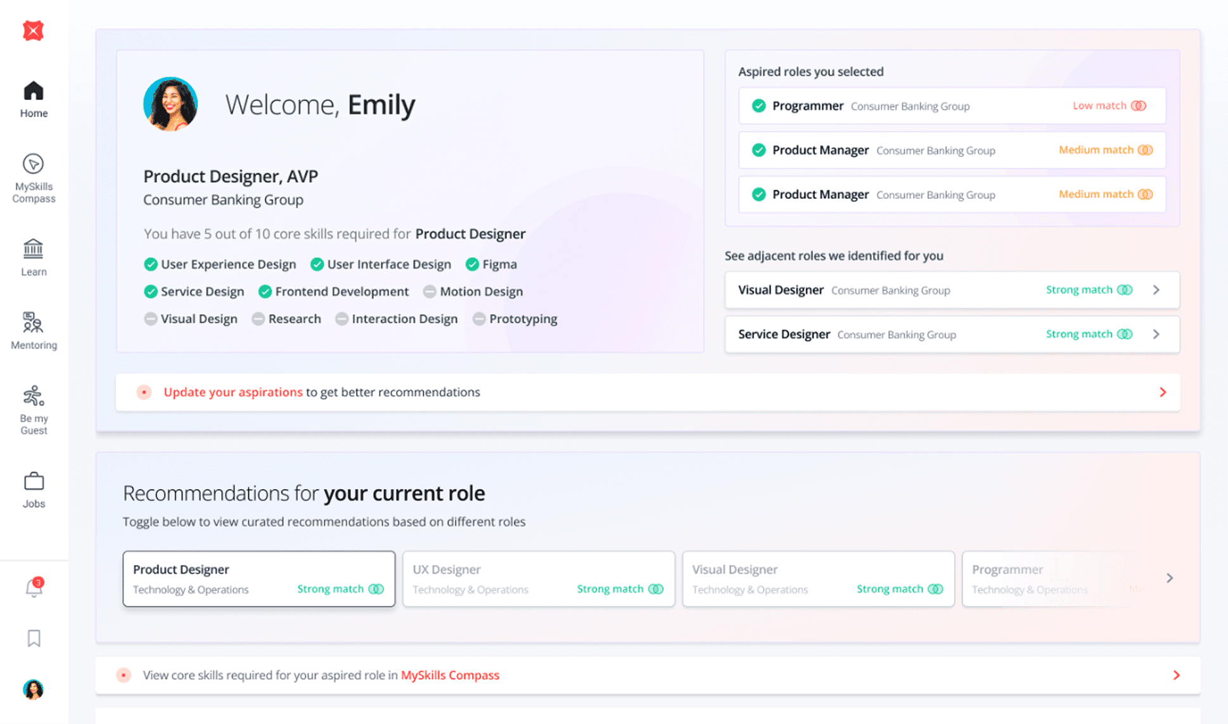Expand the Visual Designer adjacent role
This screenshot has width=1228, height=724.
click(x=1156, y=290)
